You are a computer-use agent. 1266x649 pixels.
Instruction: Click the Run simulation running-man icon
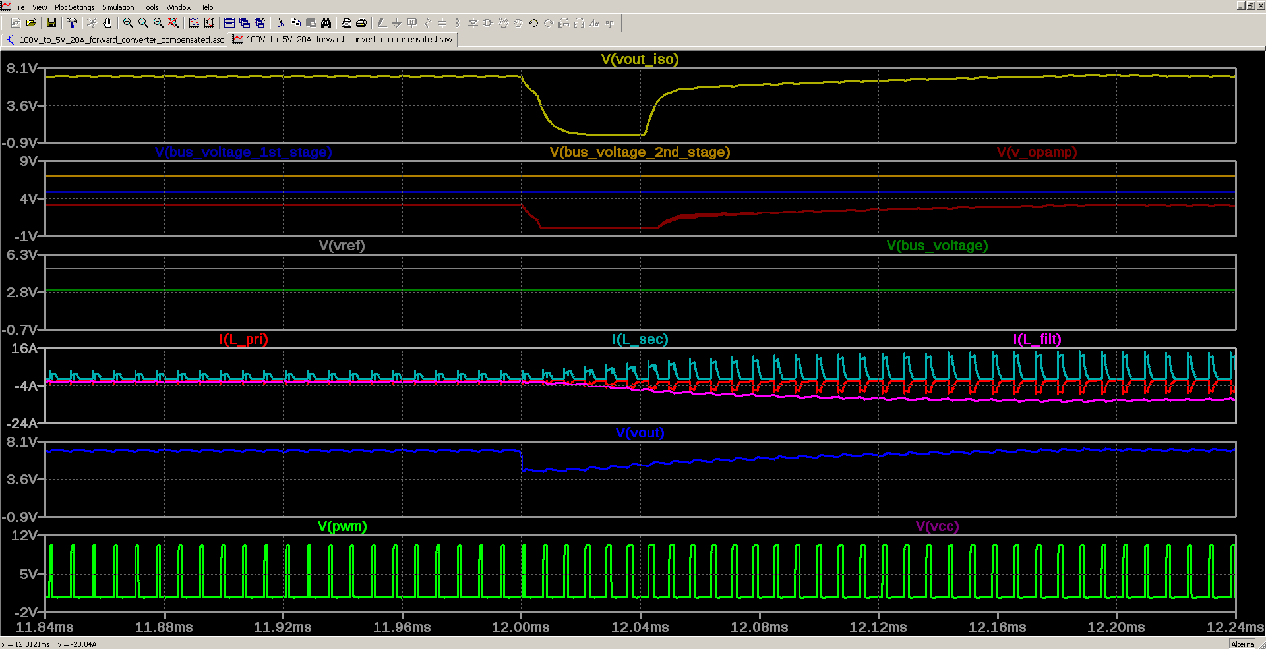tap(92, 23)
